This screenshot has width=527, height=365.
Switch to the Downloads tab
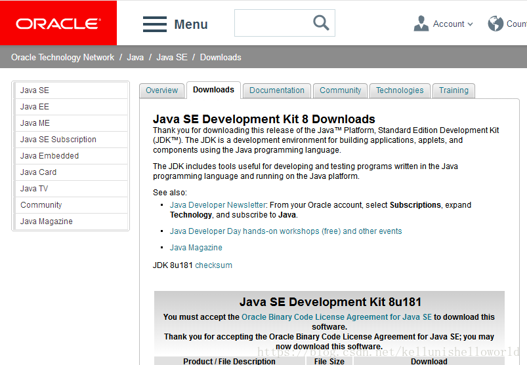click(213, 90)
